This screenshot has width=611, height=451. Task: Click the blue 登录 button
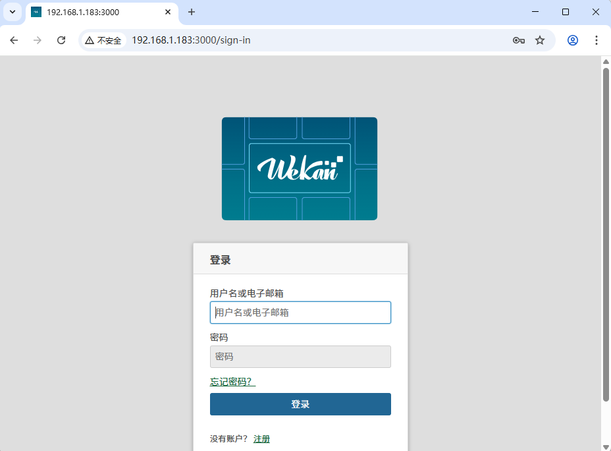tap(300, 404)
